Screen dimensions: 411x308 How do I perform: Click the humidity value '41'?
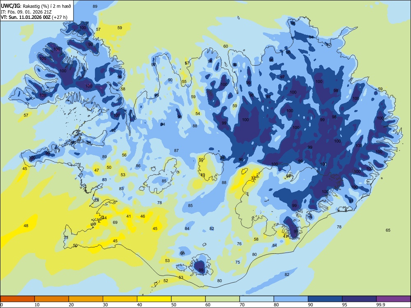128,216
